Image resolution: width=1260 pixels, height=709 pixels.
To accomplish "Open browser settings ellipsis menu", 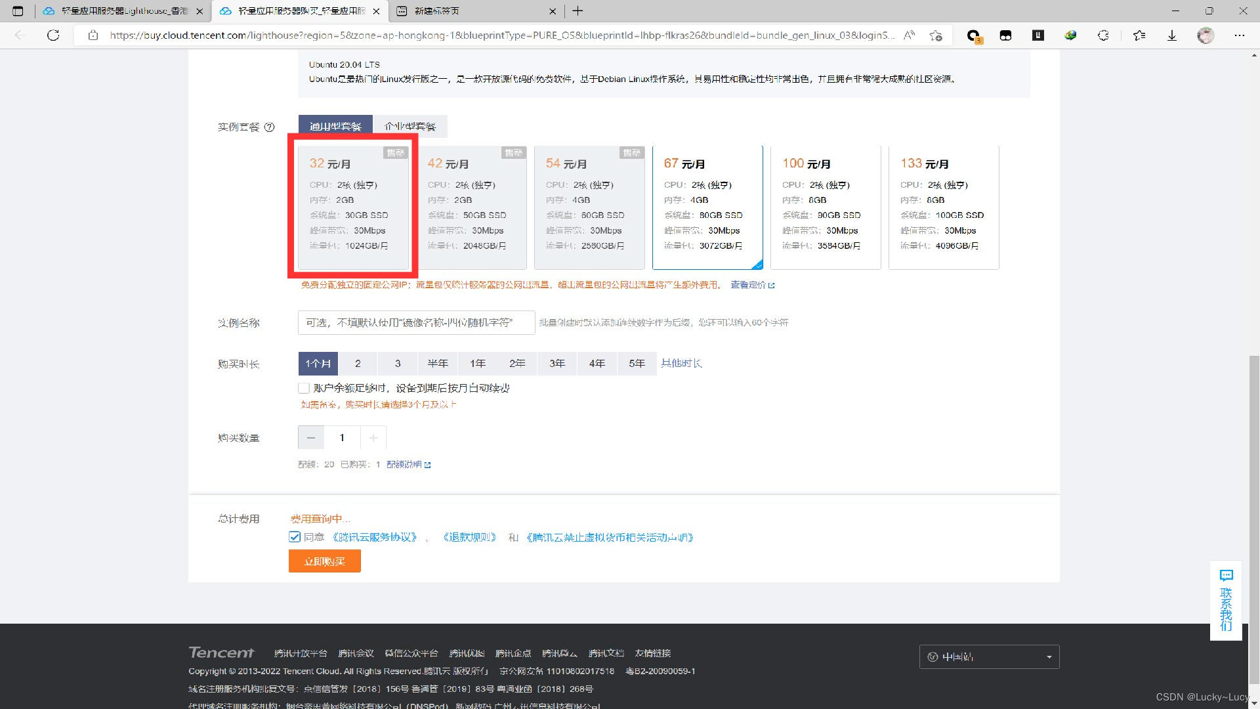I will click(x=1239, y=35).
